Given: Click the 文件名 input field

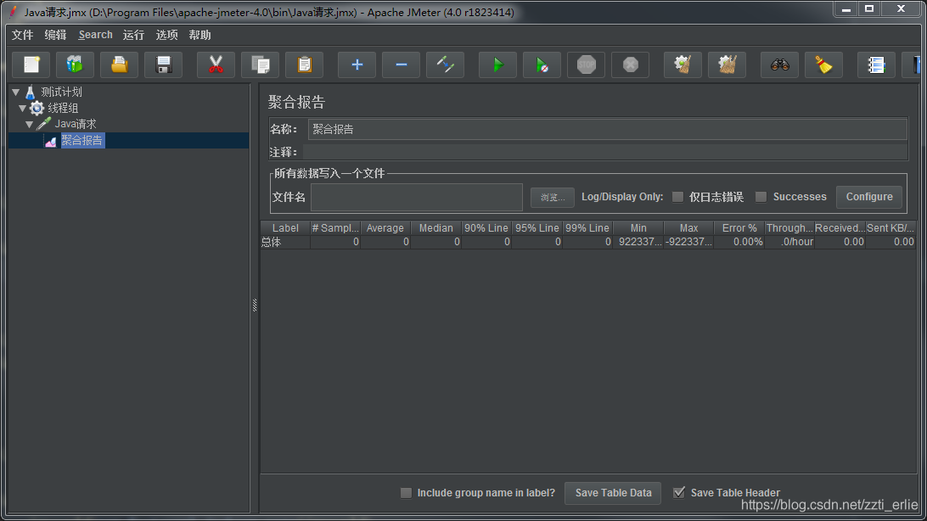Looking at the screenshot, I should (416, 197).
